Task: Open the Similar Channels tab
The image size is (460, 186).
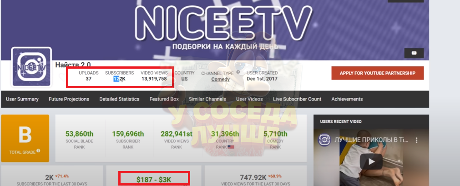Action: [207, 99]
